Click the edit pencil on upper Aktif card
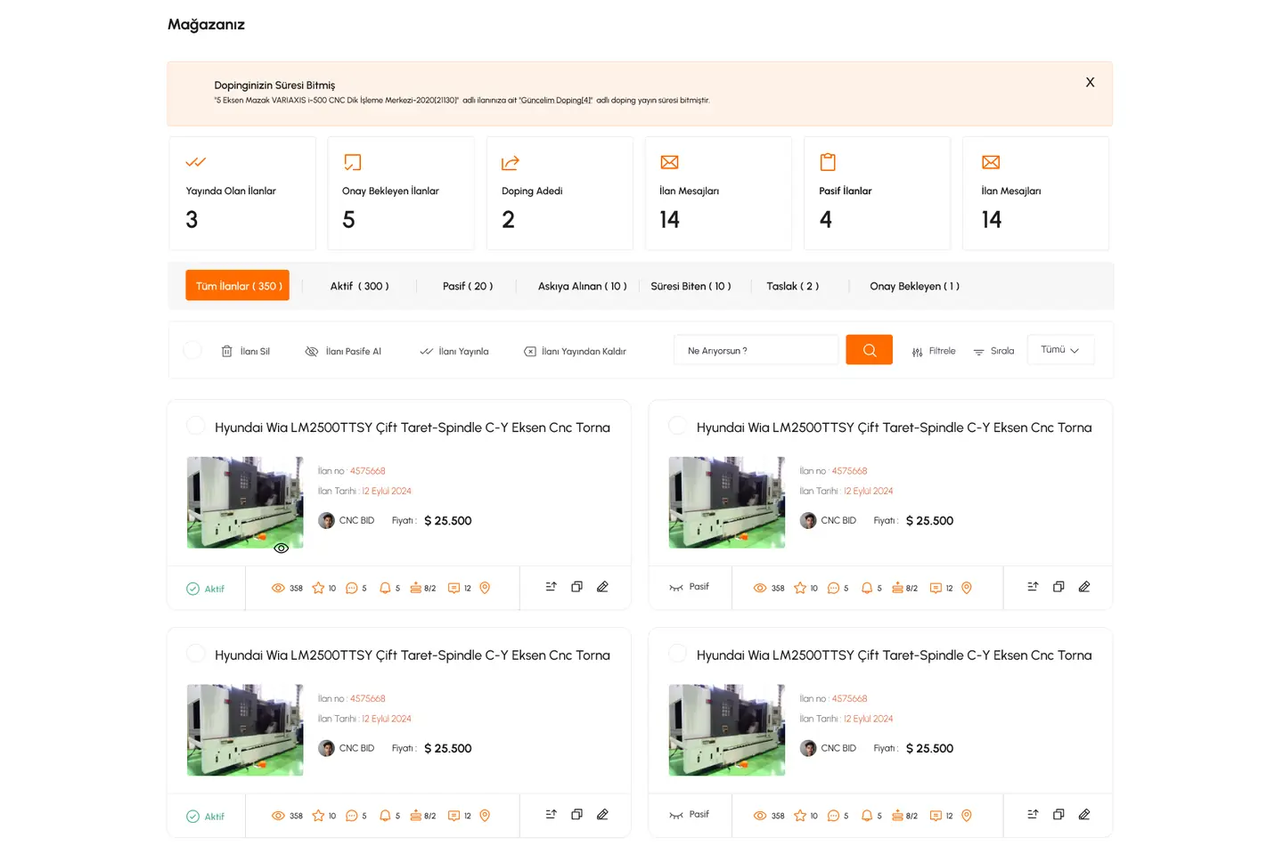1283x846 pixels. [x=602, y=587]
